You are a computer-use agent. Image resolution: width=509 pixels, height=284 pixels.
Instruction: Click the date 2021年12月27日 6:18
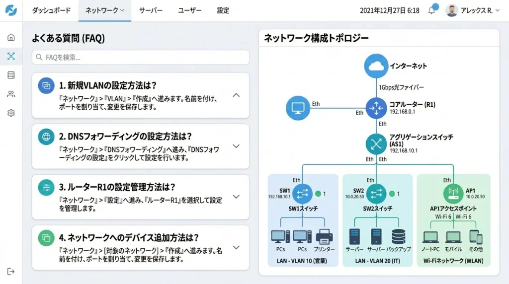point(390,11)
